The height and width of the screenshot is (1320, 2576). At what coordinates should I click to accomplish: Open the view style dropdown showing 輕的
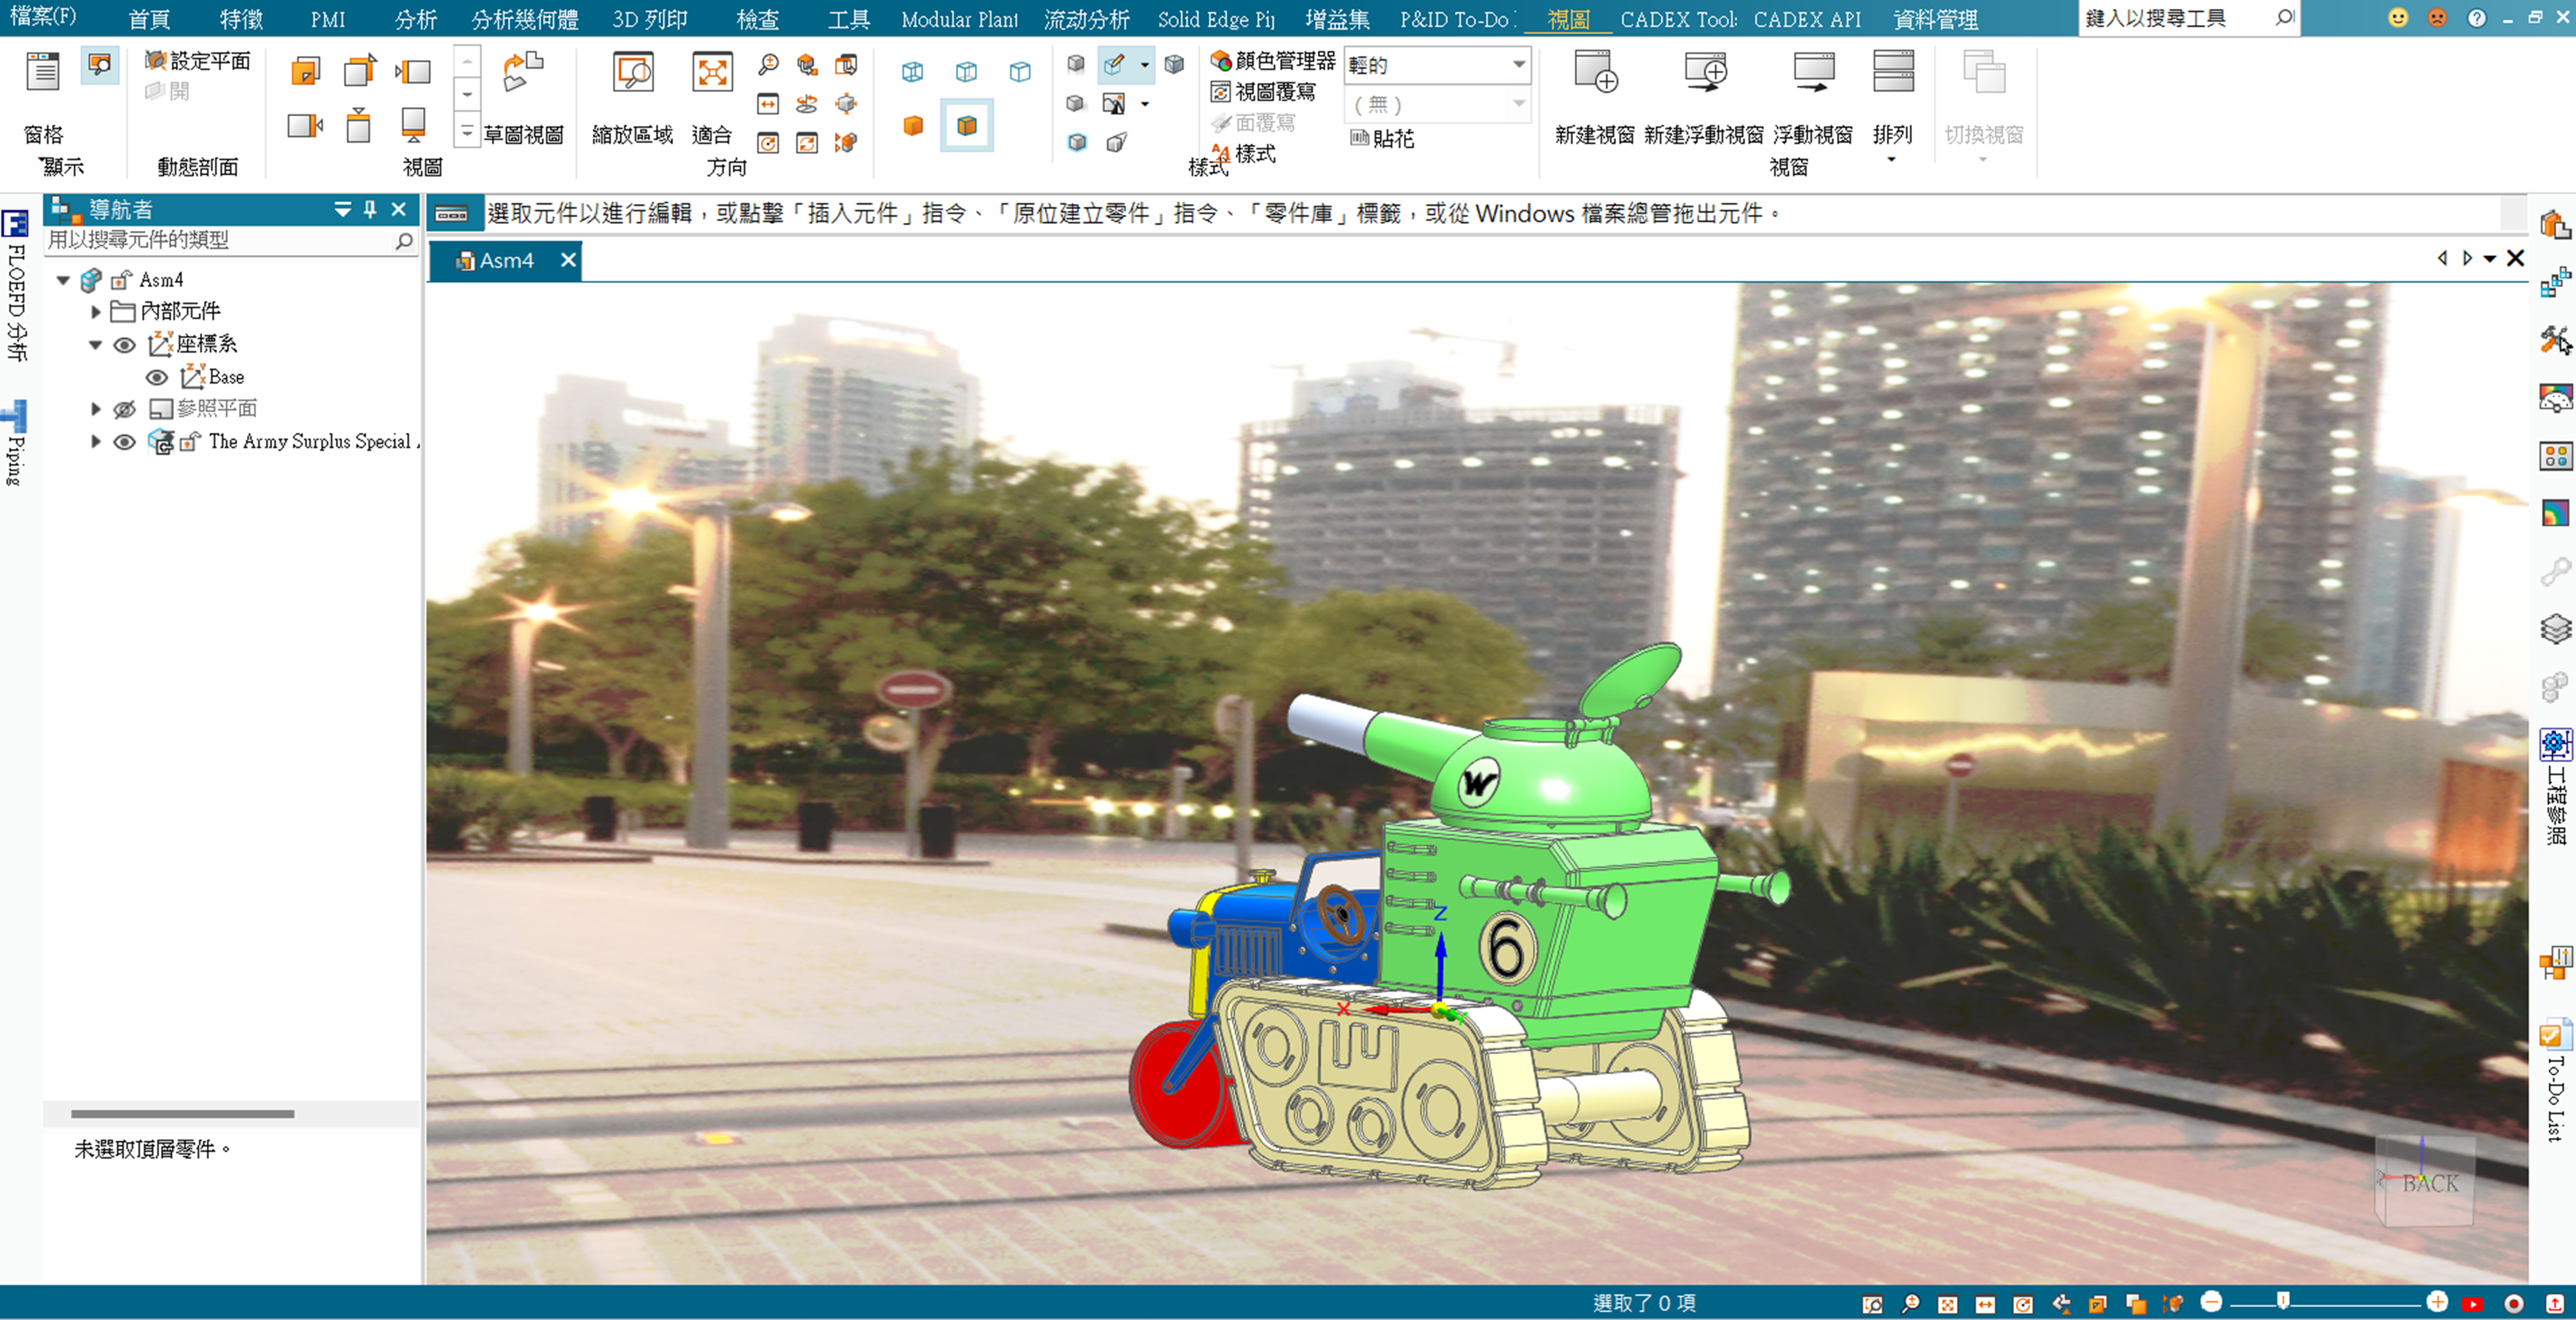pyautogui.click(x=1518, y=65)
